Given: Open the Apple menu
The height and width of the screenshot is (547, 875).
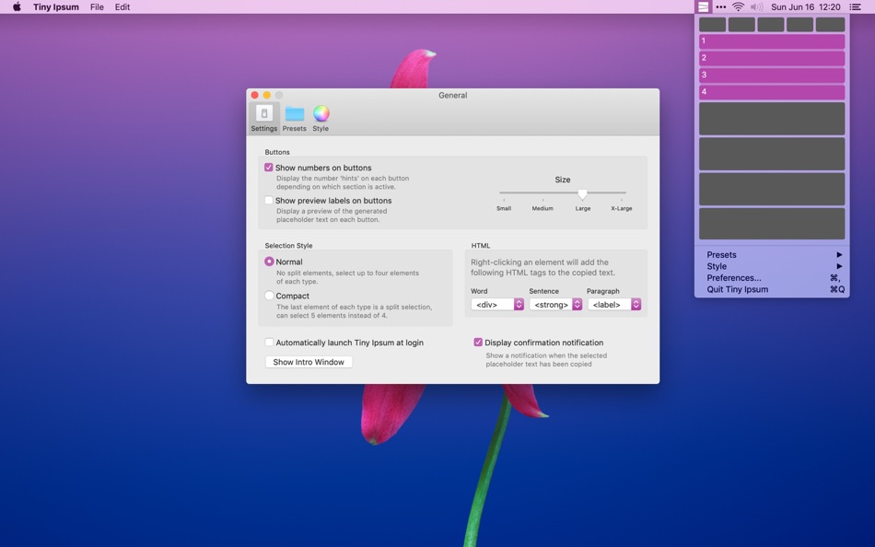Looking at the screenshot, I should click(x=17, y=6).
